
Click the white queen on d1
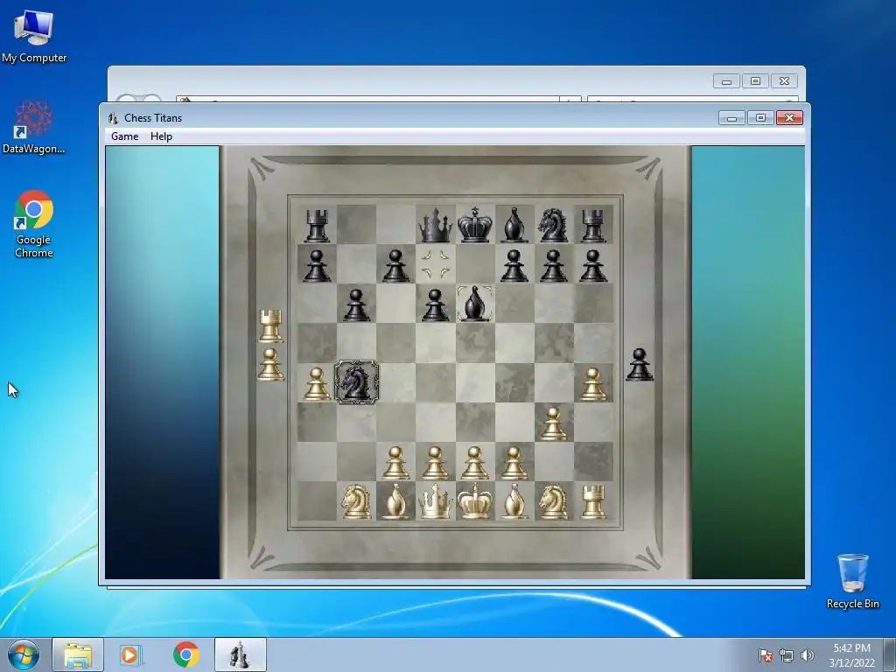436,501
